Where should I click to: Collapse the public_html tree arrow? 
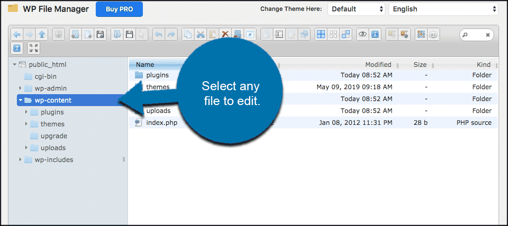coord(14,64)
